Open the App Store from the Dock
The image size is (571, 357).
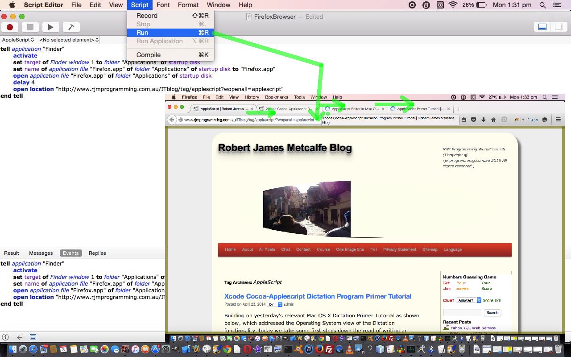[x=155, y=349]
